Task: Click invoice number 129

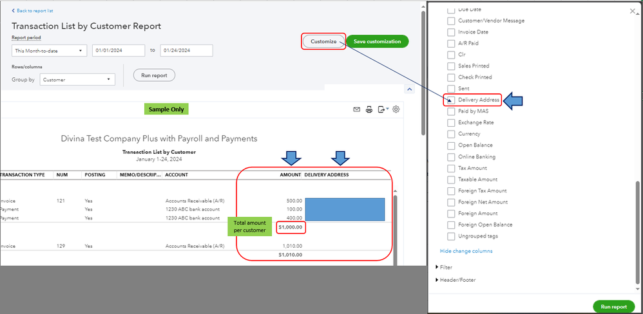Action: [61, 246]
